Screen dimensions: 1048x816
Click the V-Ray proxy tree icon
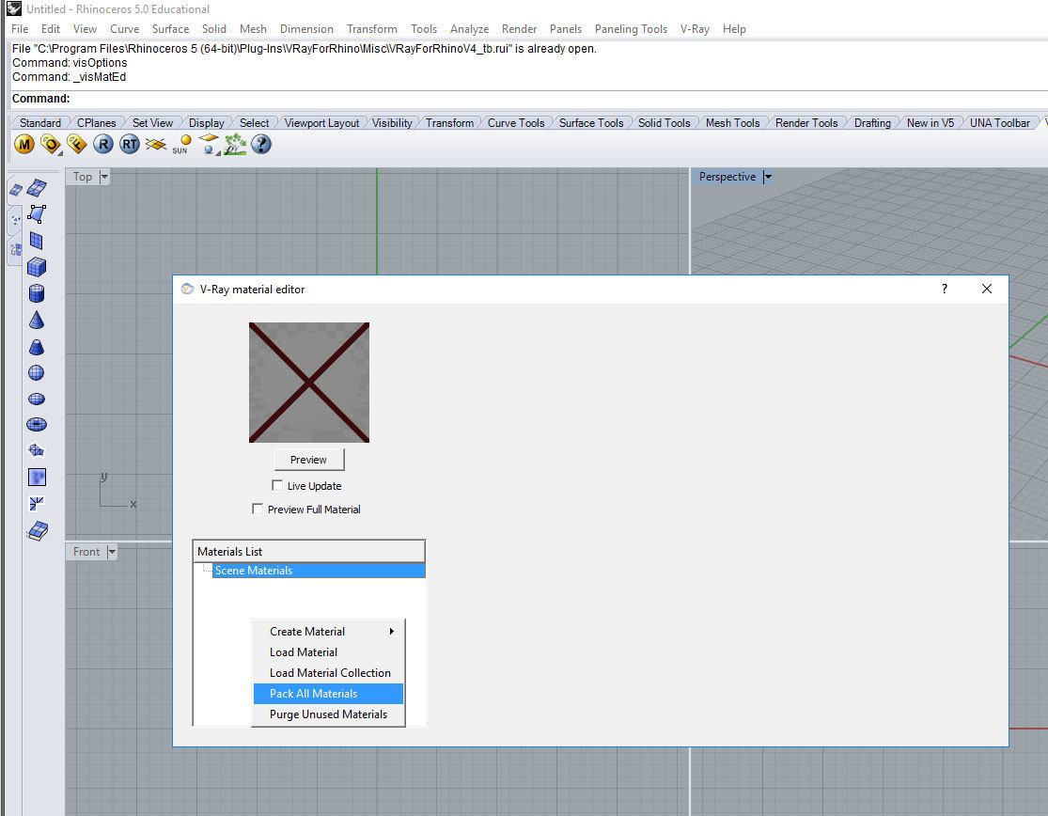coord(235,145)
